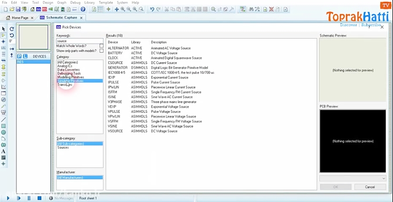Viewport: 393px width, 202px height.
Task: Pause the simulation
Action: 29,198
